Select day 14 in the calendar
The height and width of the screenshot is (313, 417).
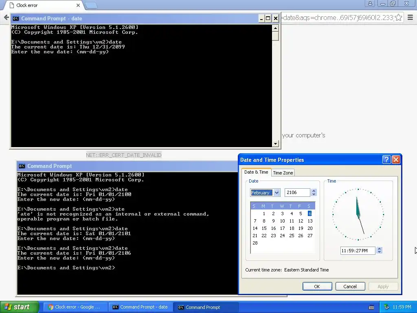pos(255,228)
